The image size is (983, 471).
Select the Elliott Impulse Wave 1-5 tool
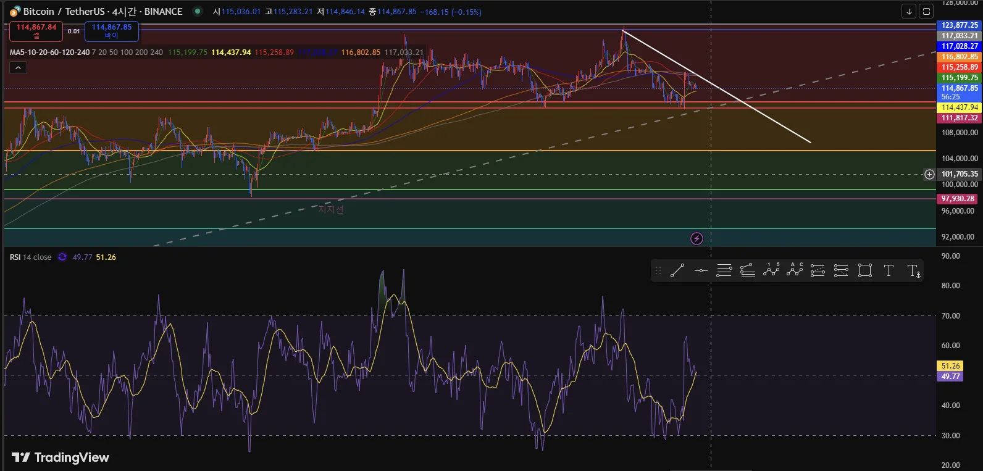coord(771,270)
